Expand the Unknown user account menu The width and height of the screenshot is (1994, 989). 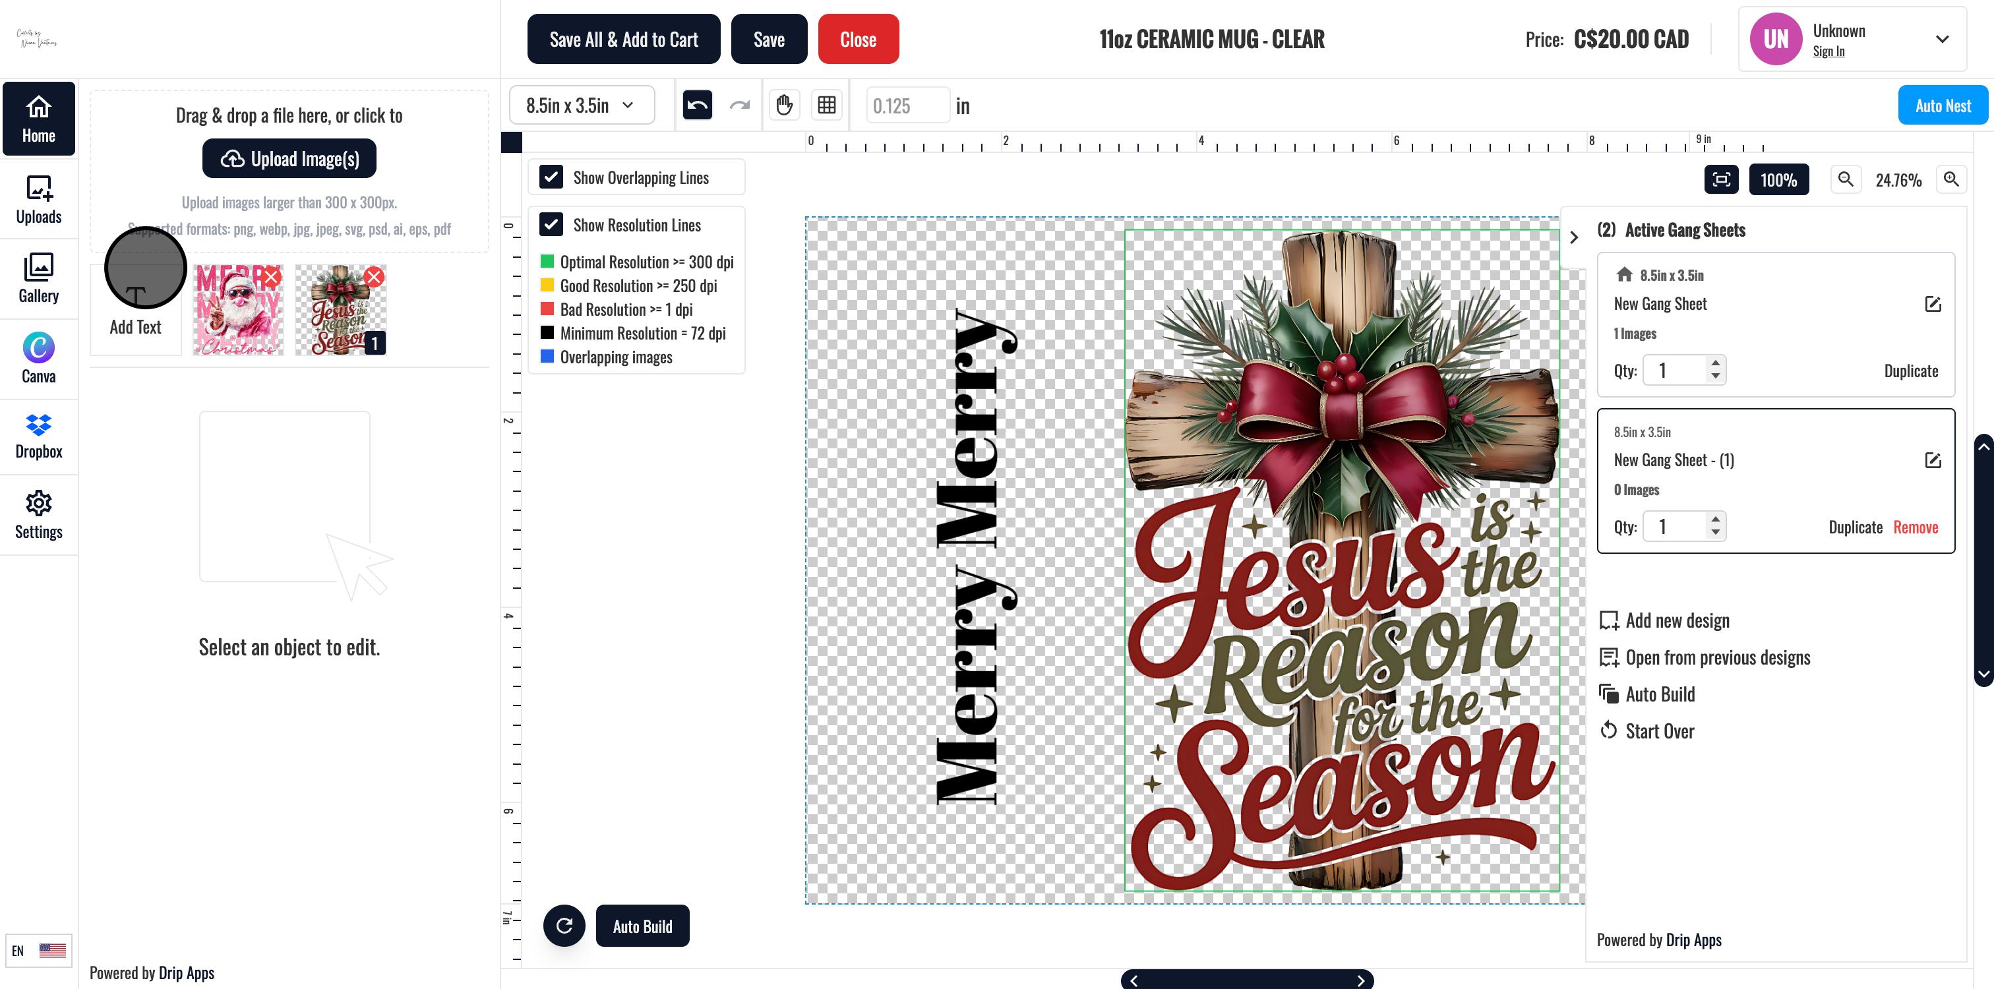(x=1941, y=40)
